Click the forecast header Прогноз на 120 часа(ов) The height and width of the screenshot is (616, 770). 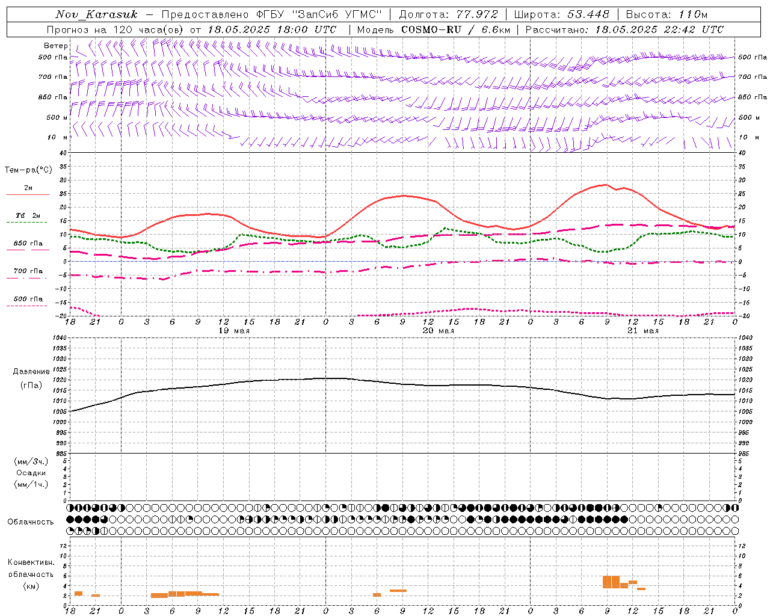tap(115, 29)
